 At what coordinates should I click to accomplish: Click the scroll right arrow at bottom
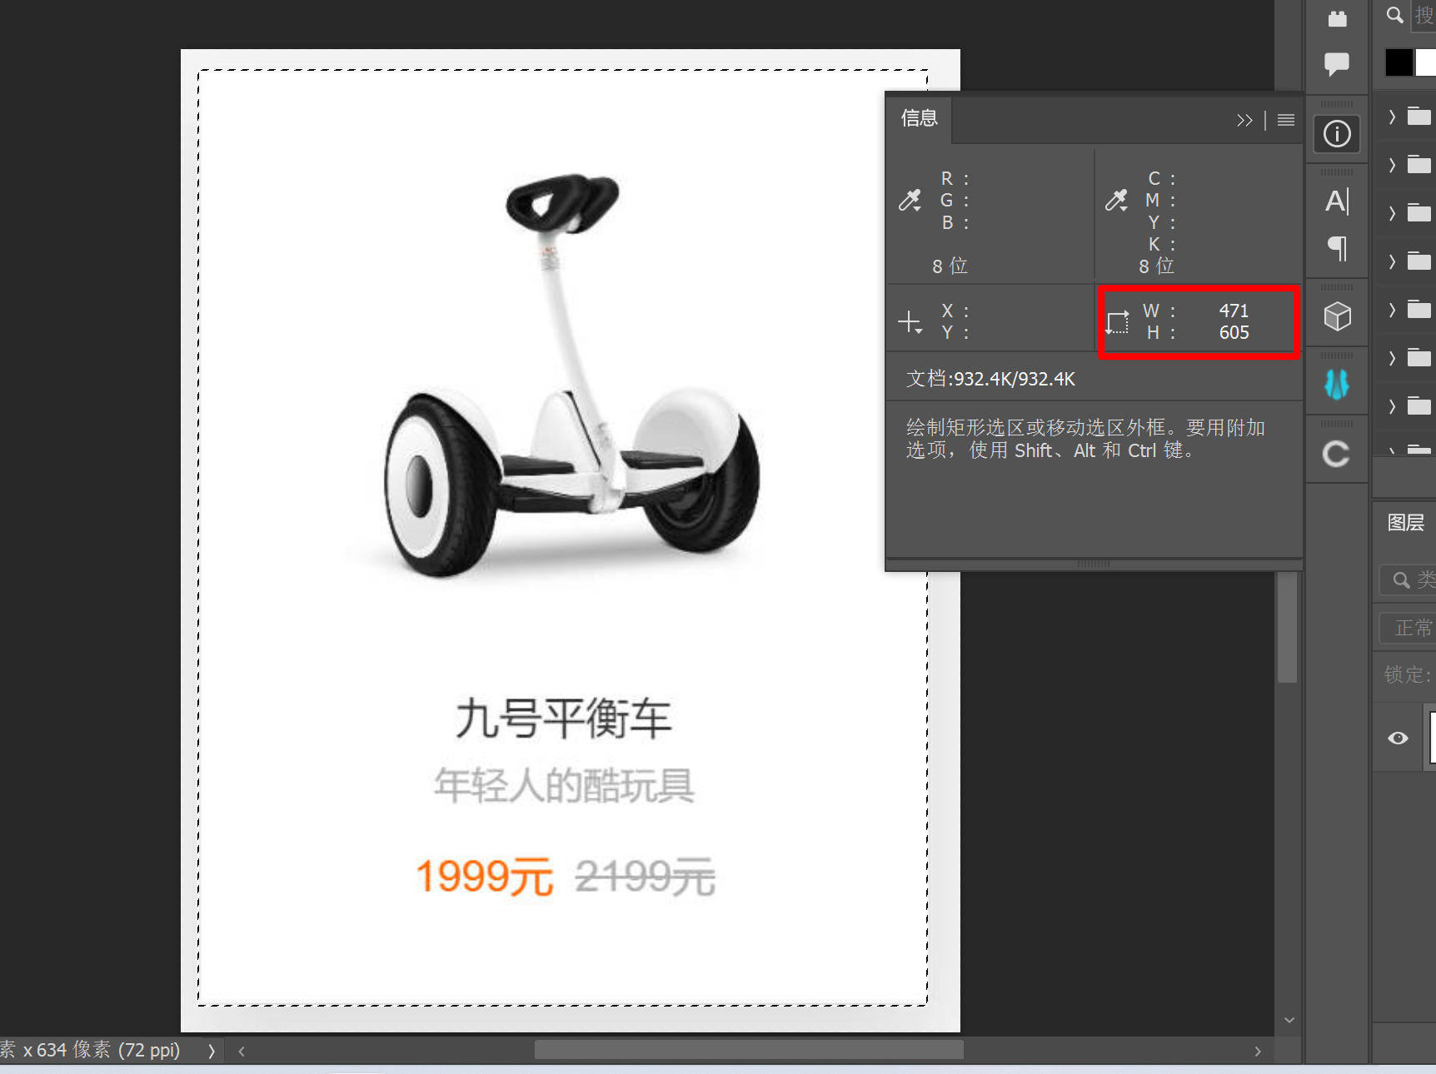click(x=1257, y=1051)
